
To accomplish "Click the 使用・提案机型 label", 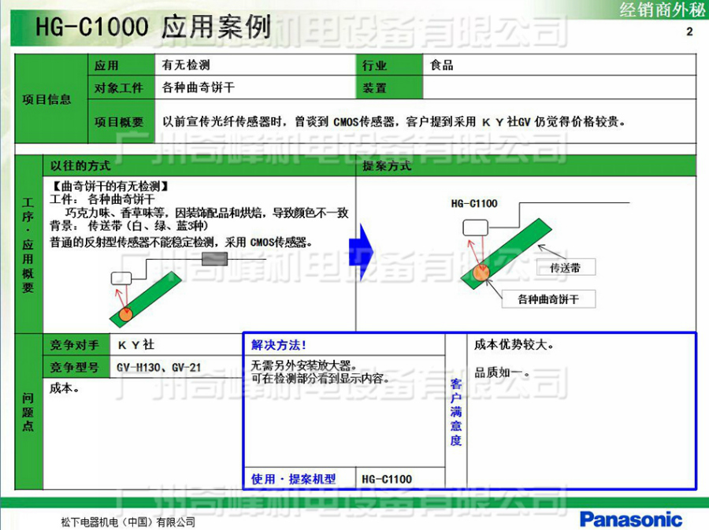I will point(293,479).
